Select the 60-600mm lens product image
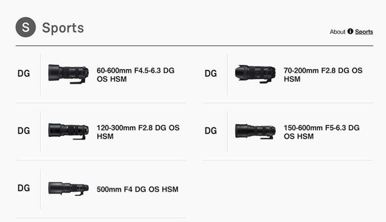This screenshot has width=386, height=222. (x=69, y=74)
